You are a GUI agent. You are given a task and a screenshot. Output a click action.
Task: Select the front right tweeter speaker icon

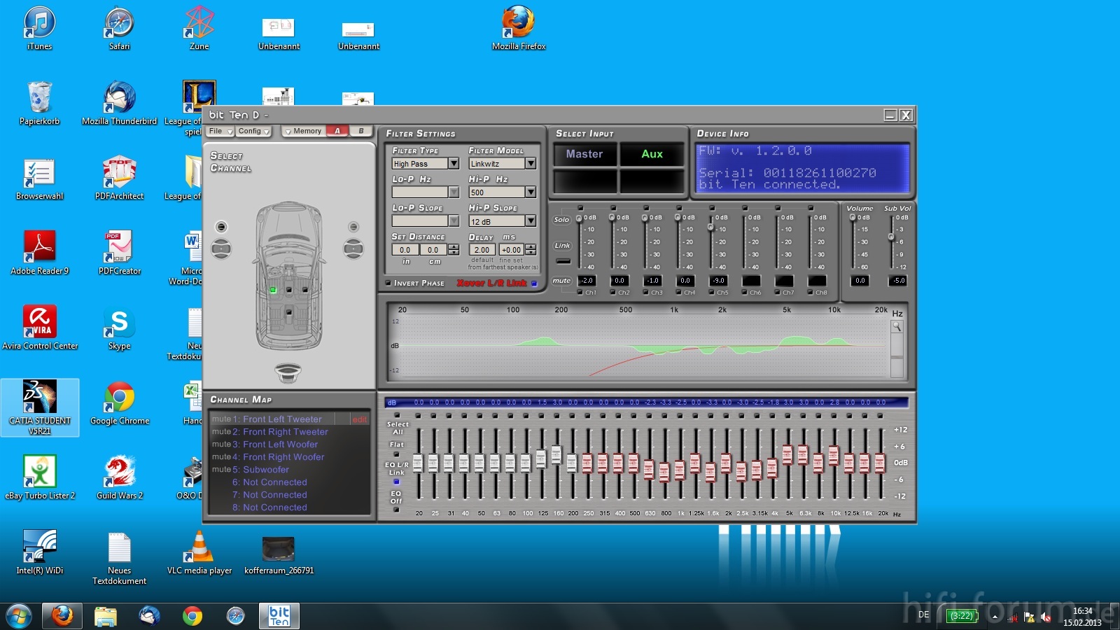tap(353, 227)
